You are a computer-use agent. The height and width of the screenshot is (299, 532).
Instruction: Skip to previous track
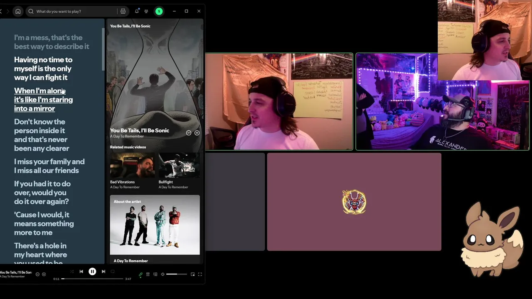[x=81, y=272]
